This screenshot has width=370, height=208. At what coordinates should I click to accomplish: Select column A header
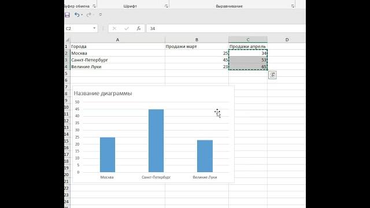click(x=117, y=40)
